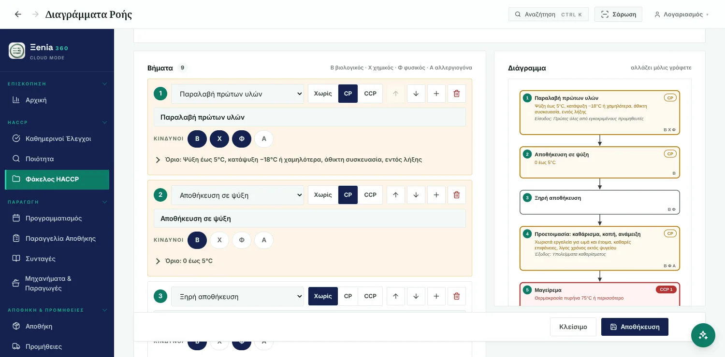The image size is (725, 357).
Task: Open the Συνταγές section
Action: (57, 259)
